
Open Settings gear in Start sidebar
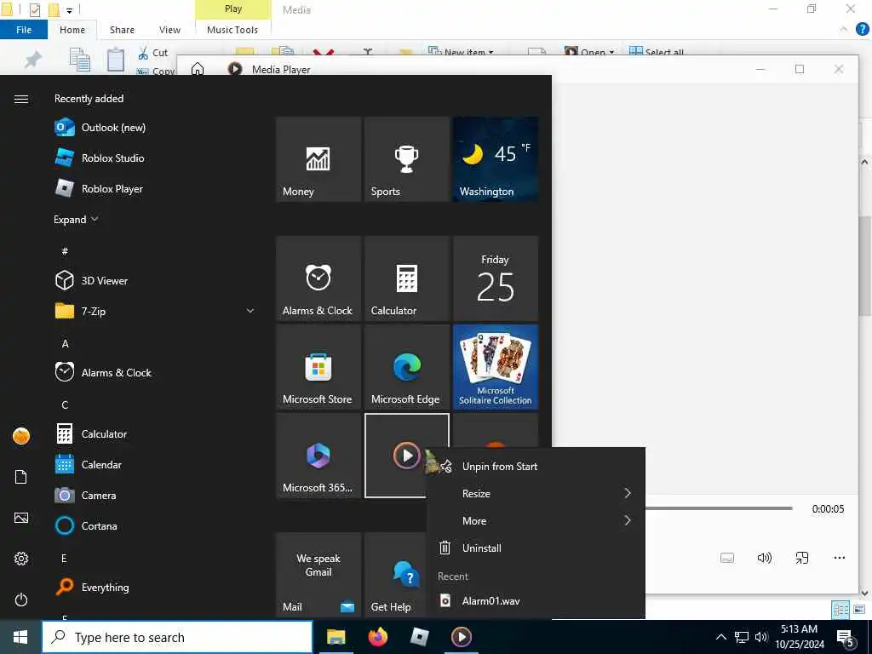pos(21,559)
